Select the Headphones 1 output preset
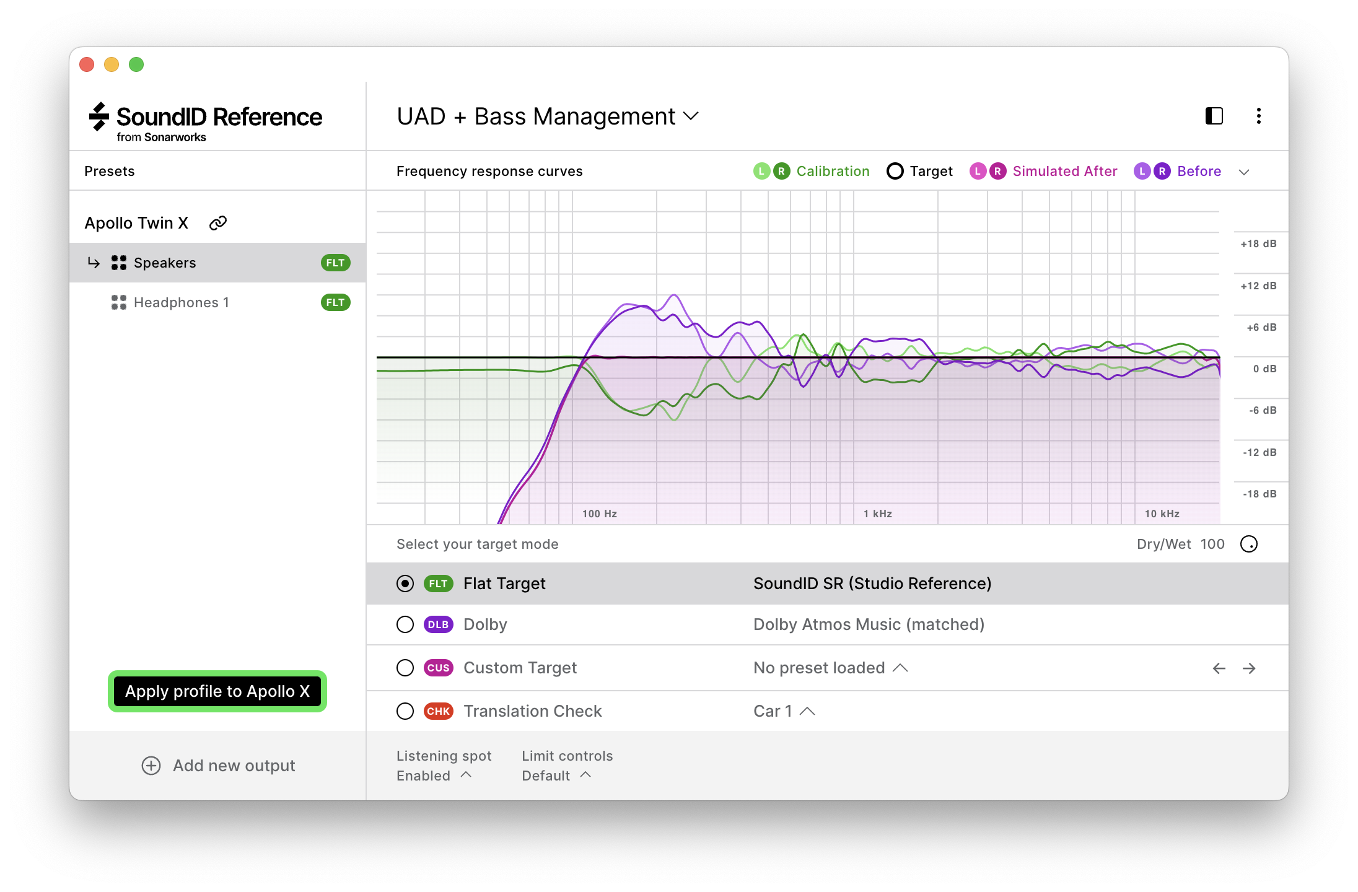Screen dimensions: 1358x892 pos(217,302)
